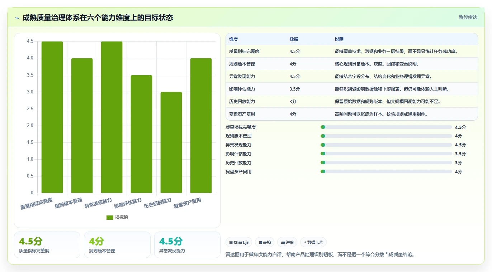Click the 复盘资产复用 bar in the chart

click(x=201, y=126)
